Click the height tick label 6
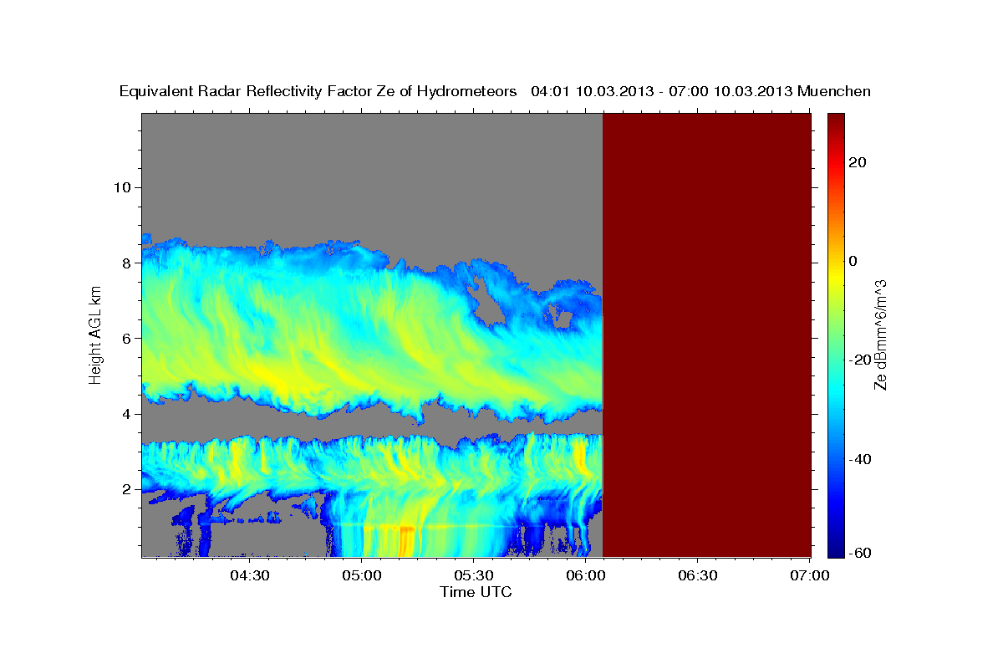1003x669 pixels. coord(126,338)
